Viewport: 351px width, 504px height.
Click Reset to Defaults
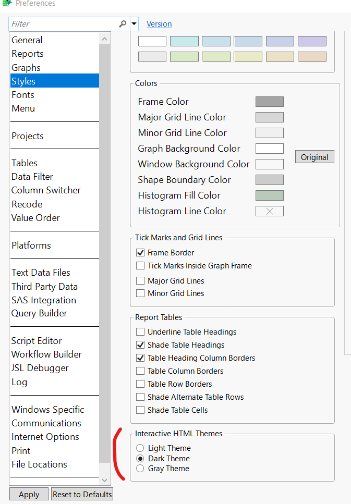pos(81,494)
